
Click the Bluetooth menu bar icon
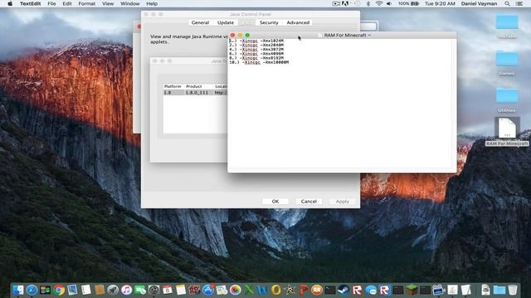(x=368, y=3)
